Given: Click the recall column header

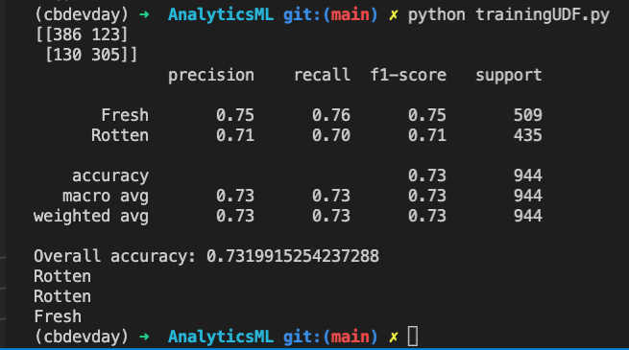Looking at the screenshot, I should [322, 75].
